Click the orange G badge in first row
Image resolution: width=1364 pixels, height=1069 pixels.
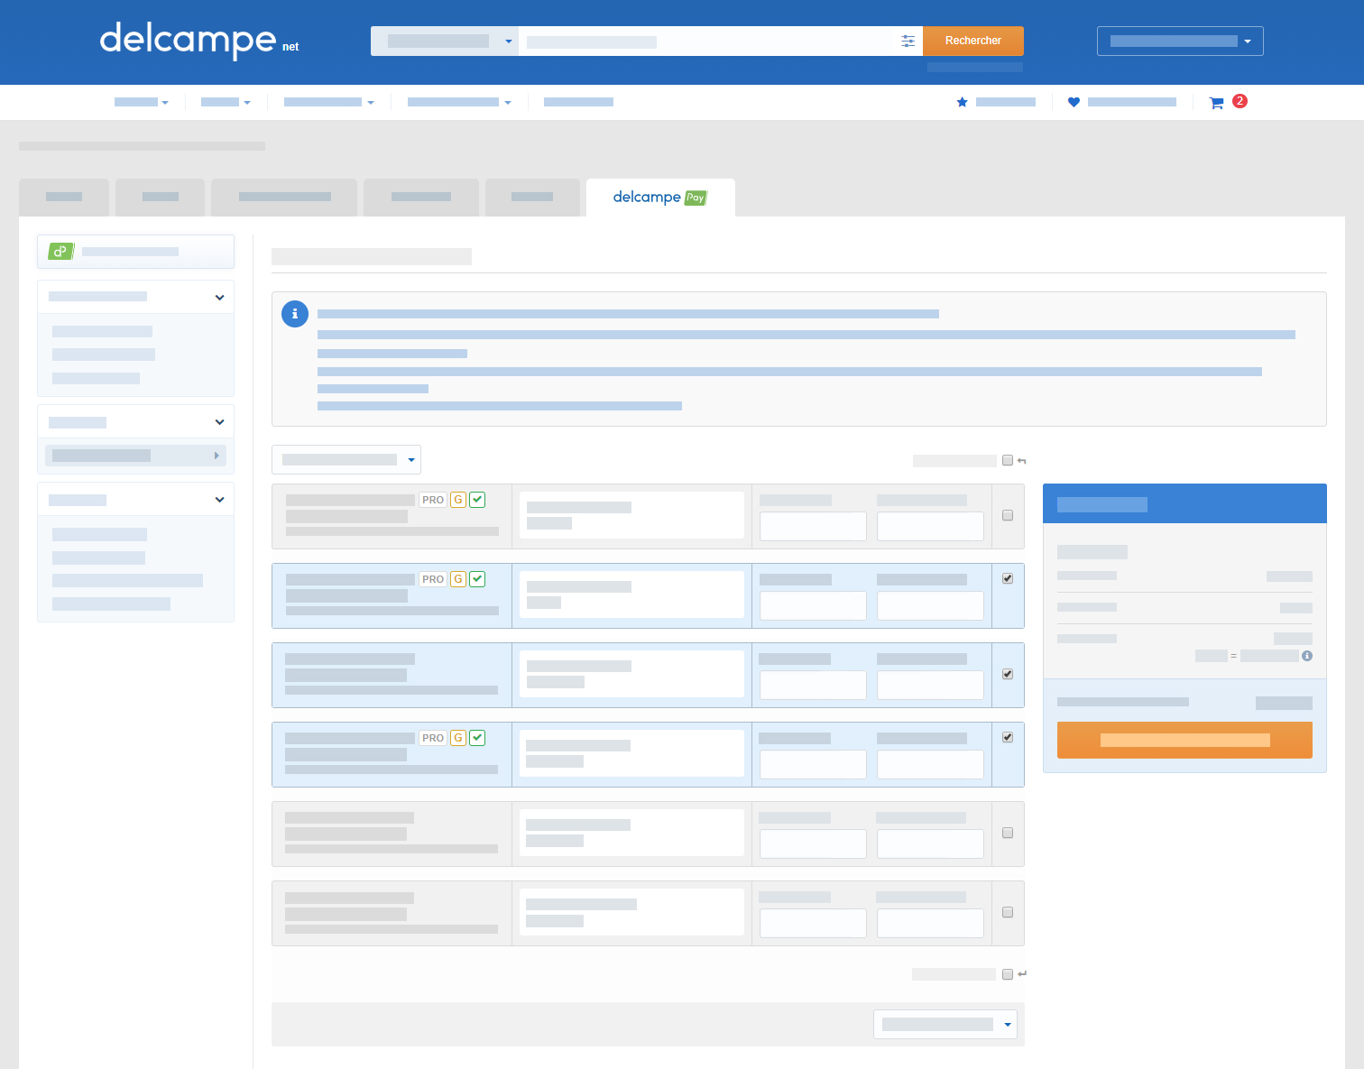pos(458,500)
